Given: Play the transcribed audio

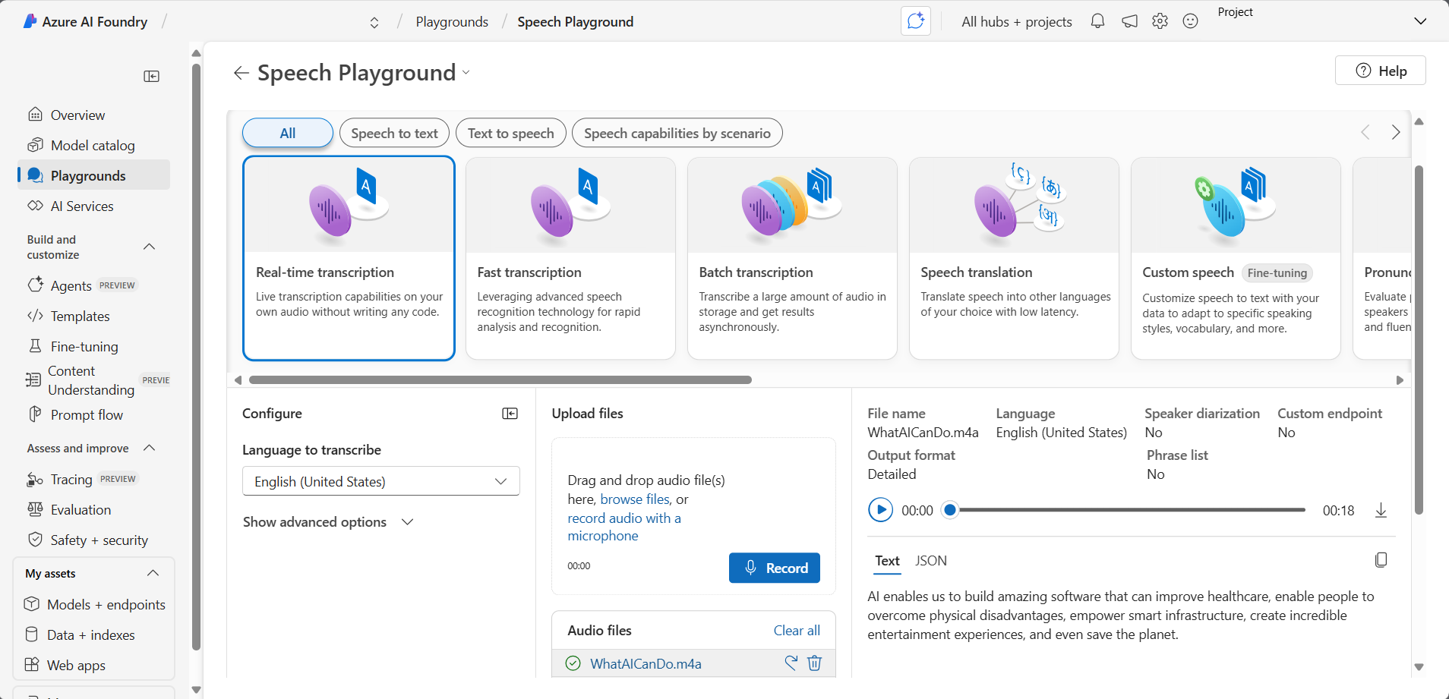Looking at the screenshot, I should pos(881,510).
